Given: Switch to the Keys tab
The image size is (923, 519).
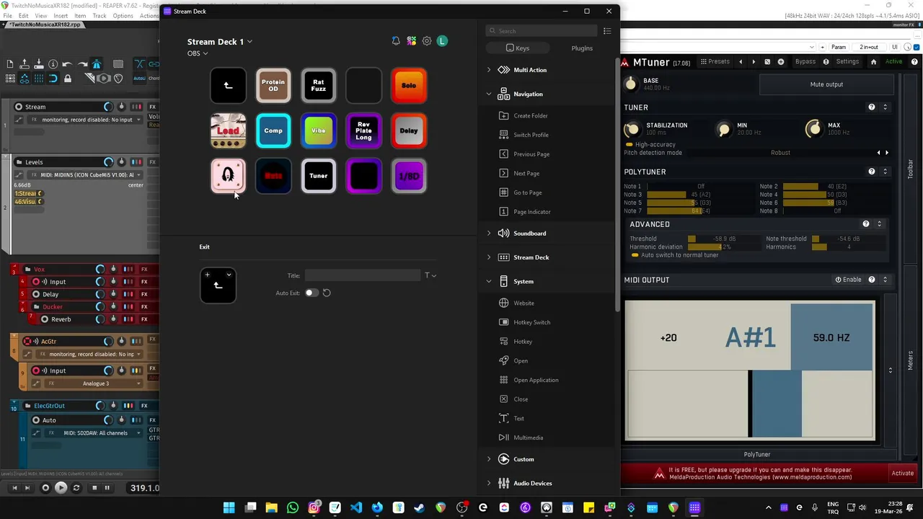Looking at the screenshot, I should [x=518, y=48].
